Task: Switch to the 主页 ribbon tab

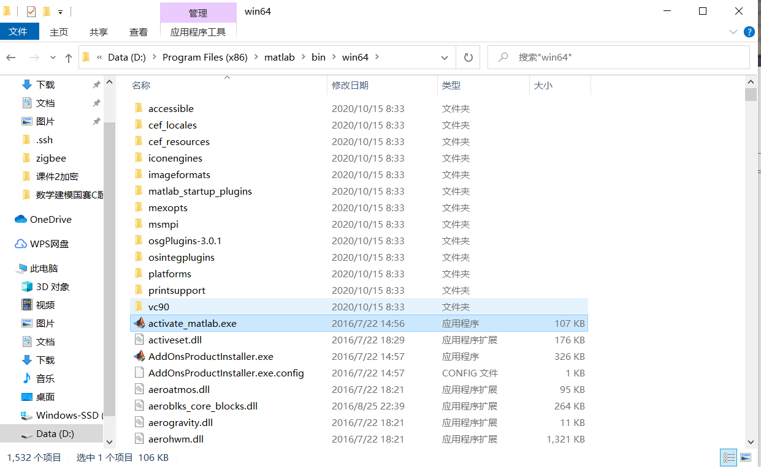Action: (59, 32)
